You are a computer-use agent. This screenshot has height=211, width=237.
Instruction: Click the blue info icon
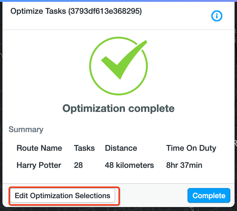[x=217, y=16]
